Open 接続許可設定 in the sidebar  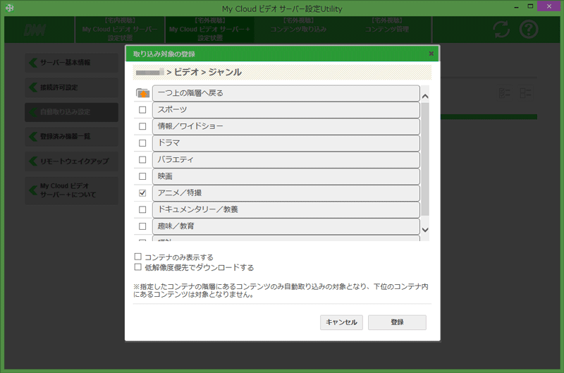point(72,87)
